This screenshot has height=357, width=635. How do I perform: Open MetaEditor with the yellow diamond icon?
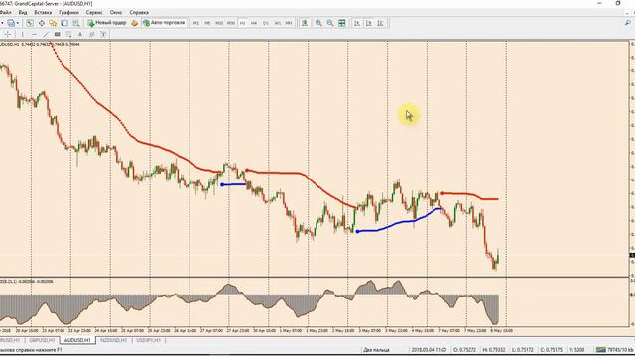135,23
